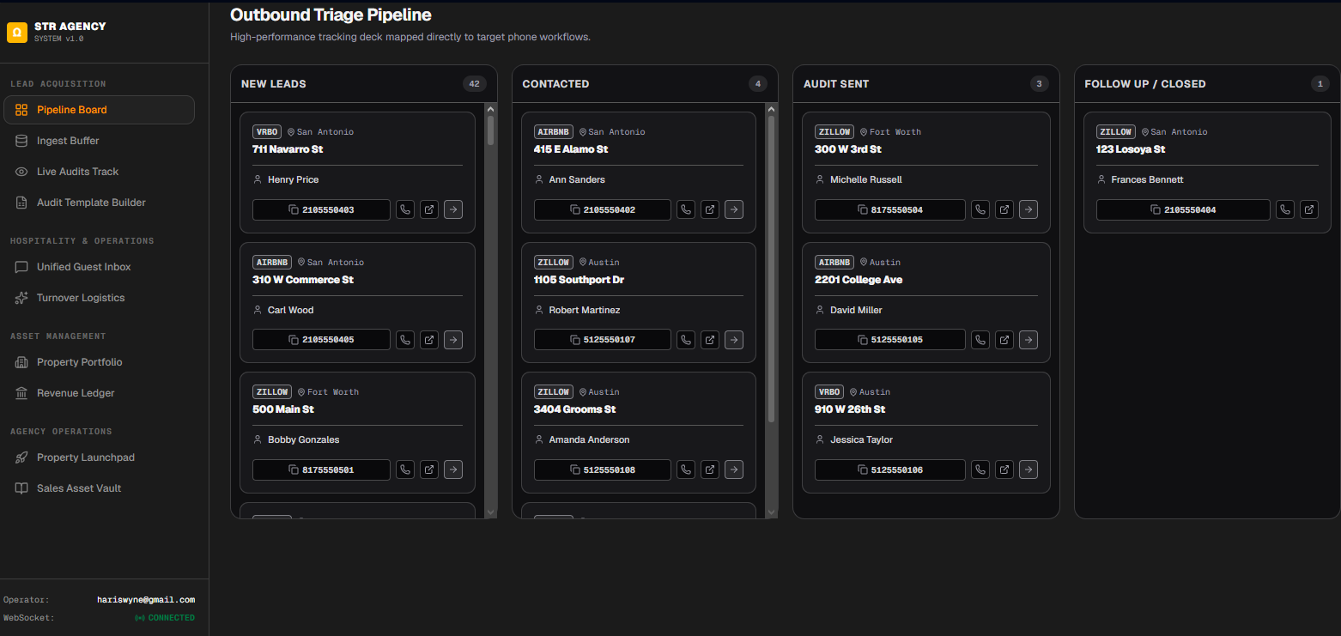The width and height of the screenshot is (1341, 636).
Task: Copy phone number 8175550504
Action: (x=890, y=209)
